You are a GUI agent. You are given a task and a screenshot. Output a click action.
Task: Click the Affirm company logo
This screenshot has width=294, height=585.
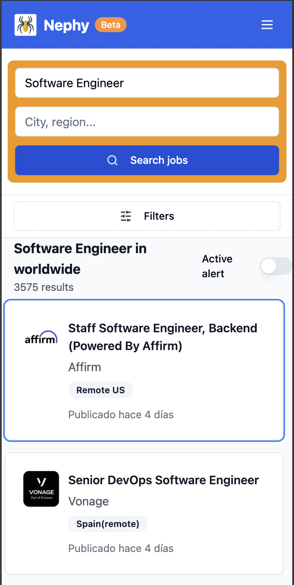41,337
